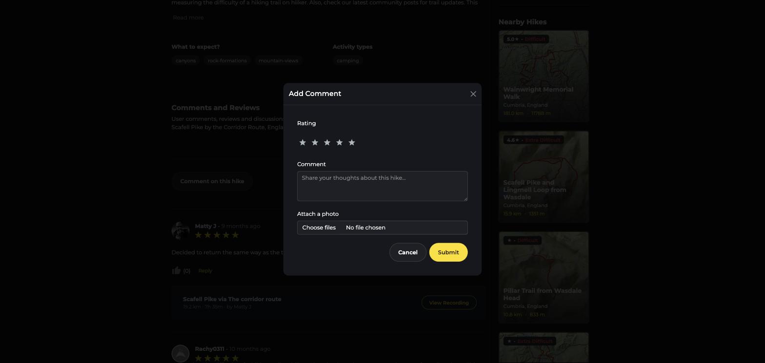Close the Add Comment dialog

tap(473, 94)
